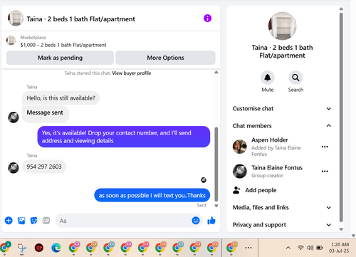
Task: Click the Search label text
Action: (x=295, y=90)
